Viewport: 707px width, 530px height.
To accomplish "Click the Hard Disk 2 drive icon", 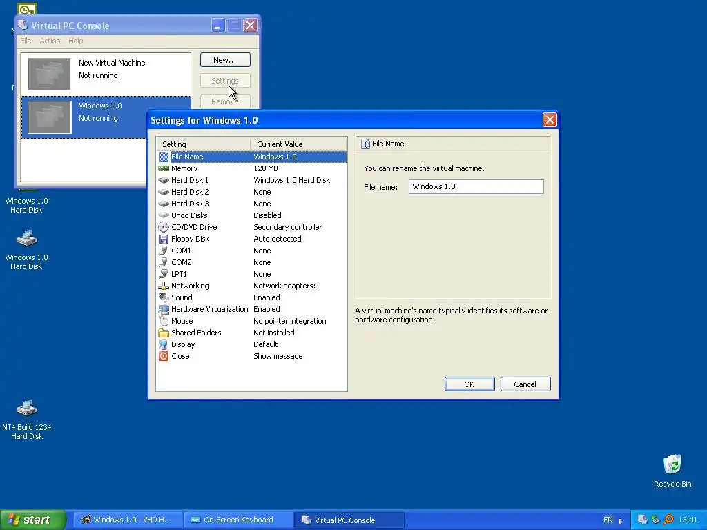I will click(164, 192).
